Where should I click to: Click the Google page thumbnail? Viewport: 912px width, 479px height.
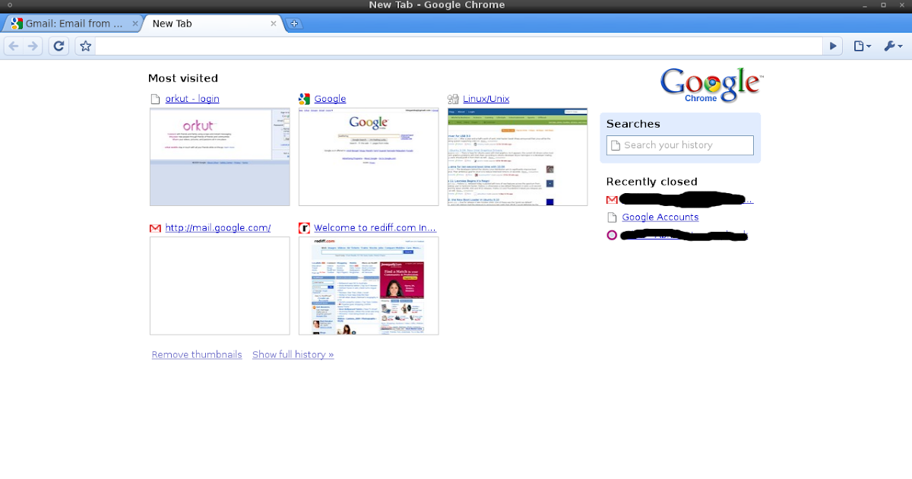[x=369, y=157]
